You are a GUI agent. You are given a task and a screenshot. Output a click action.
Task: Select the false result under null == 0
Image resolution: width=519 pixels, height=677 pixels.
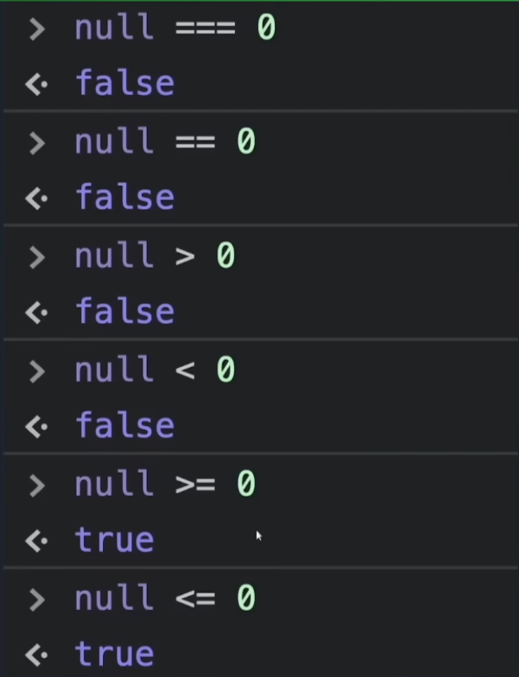pyautogui.click(x=124, y=197)
